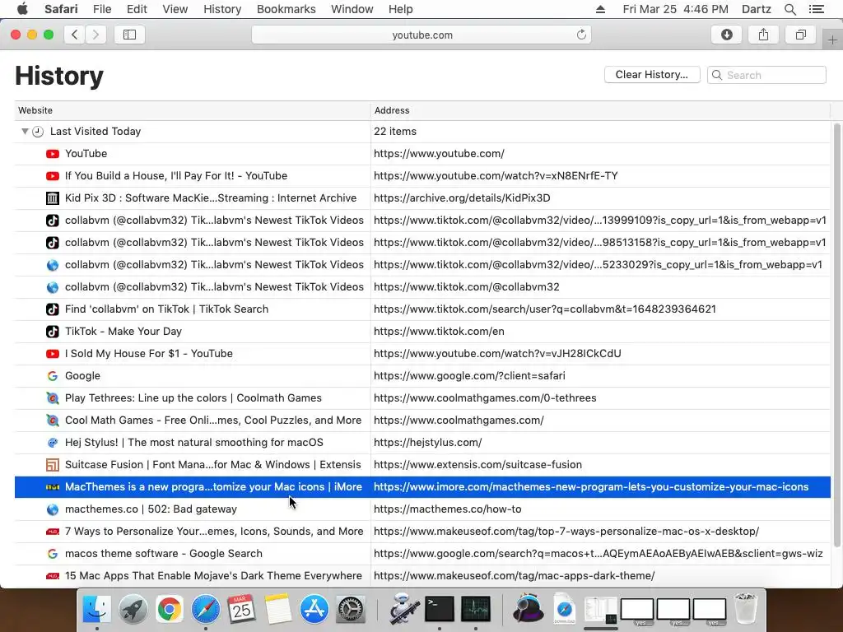Open the Trash in the Dock
Viewport: 843px width, 632px height.
(746, 609)
